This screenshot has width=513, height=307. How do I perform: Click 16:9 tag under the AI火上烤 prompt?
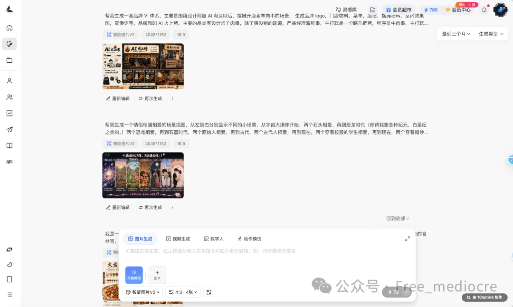(x=181, y=35)
